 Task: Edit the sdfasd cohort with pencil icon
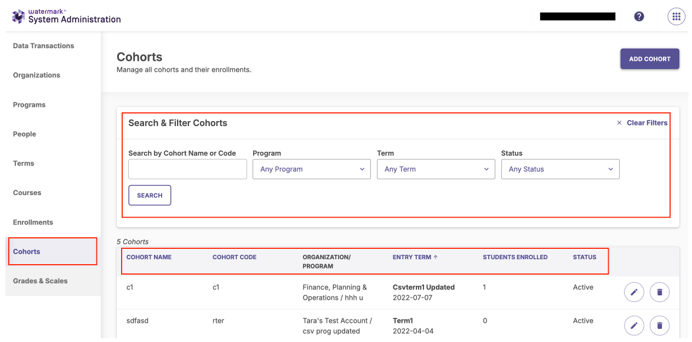coord(634,326)
